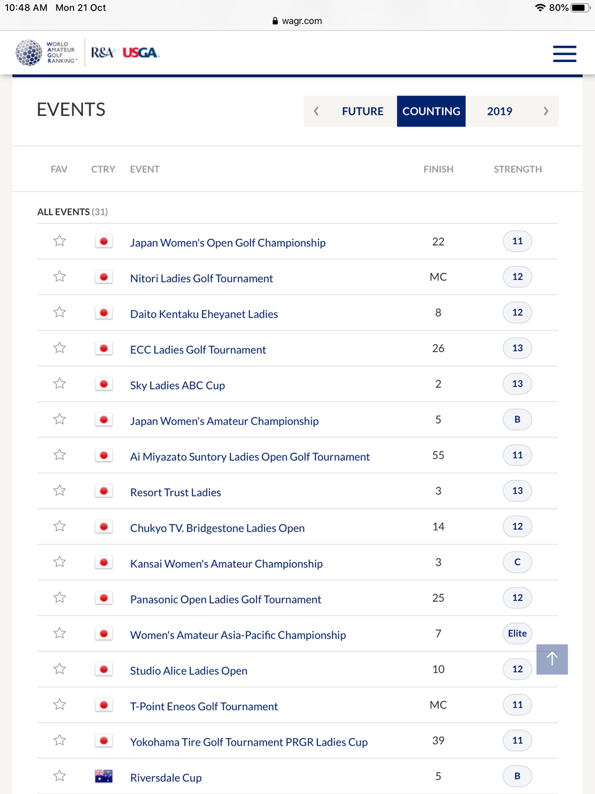Go to next period with right chevron
Screen dimensions: 595x794
[x=545, y=111]
